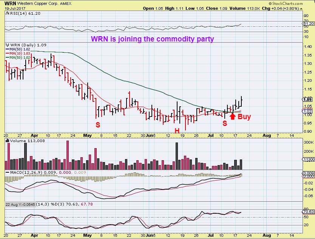
Task: Click the Apr label under the price panel
Action: click(x=34, y=135)
